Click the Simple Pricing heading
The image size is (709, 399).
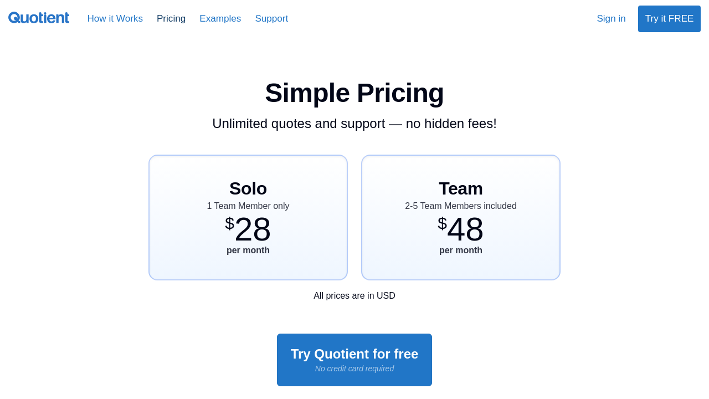(354, 93)
